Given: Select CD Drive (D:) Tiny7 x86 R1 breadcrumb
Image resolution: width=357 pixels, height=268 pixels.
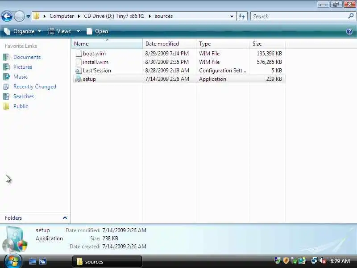Looking at the screenshot, I should tap(114, 16).
